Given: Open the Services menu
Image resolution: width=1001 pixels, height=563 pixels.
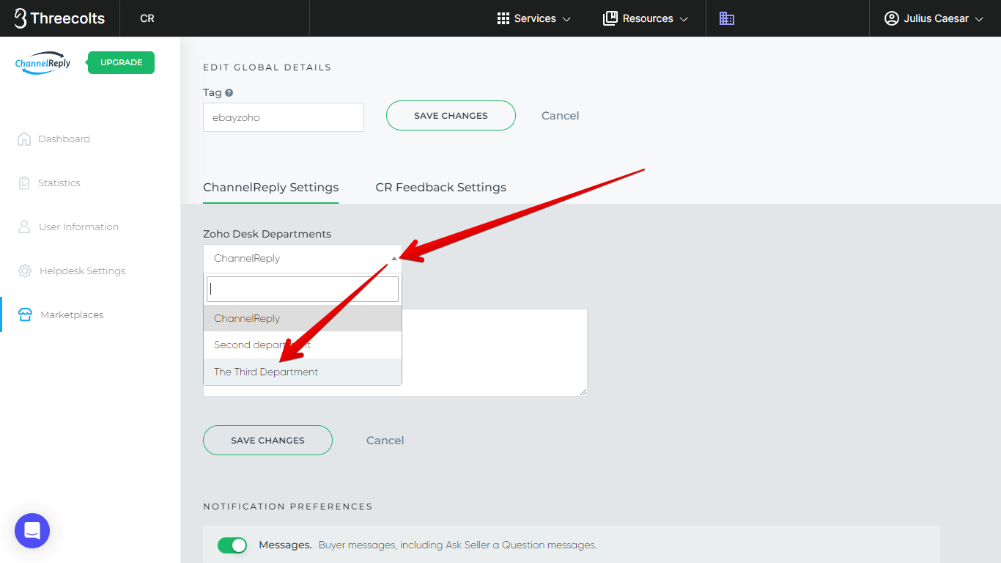Looking at the screenshot, I should tap(533, 18).
